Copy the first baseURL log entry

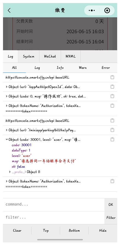pyautogui.click(x=112, y=77)
